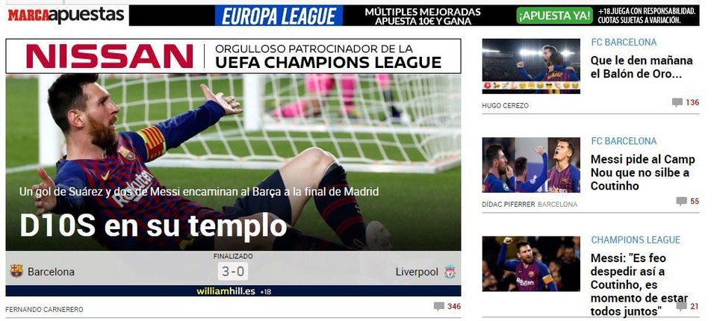Image resolution: width=717 pixels, height=321 pixels.
Task: Select the Liverpool crest icon
Action: coord(450,272)
